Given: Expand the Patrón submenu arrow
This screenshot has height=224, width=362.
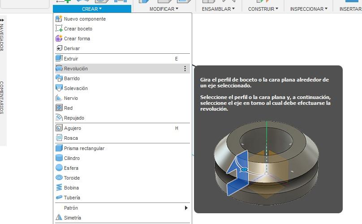Looking at the screenshot, I should 186,208.
